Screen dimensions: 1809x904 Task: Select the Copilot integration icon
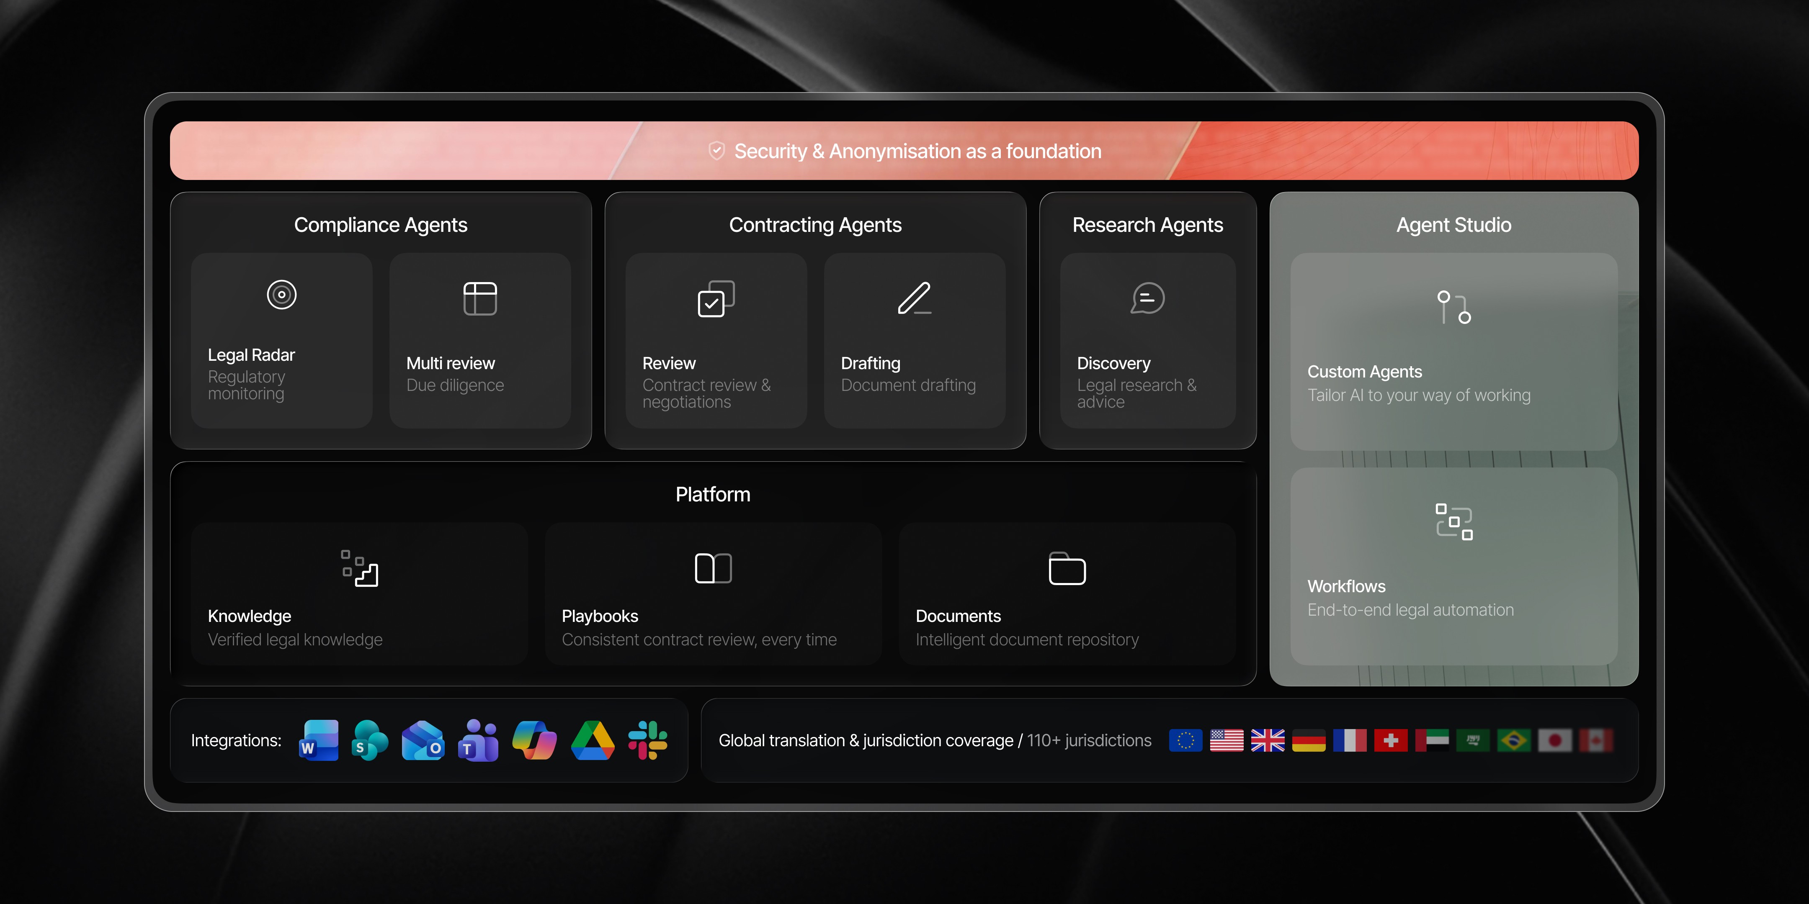pos(534,740)
